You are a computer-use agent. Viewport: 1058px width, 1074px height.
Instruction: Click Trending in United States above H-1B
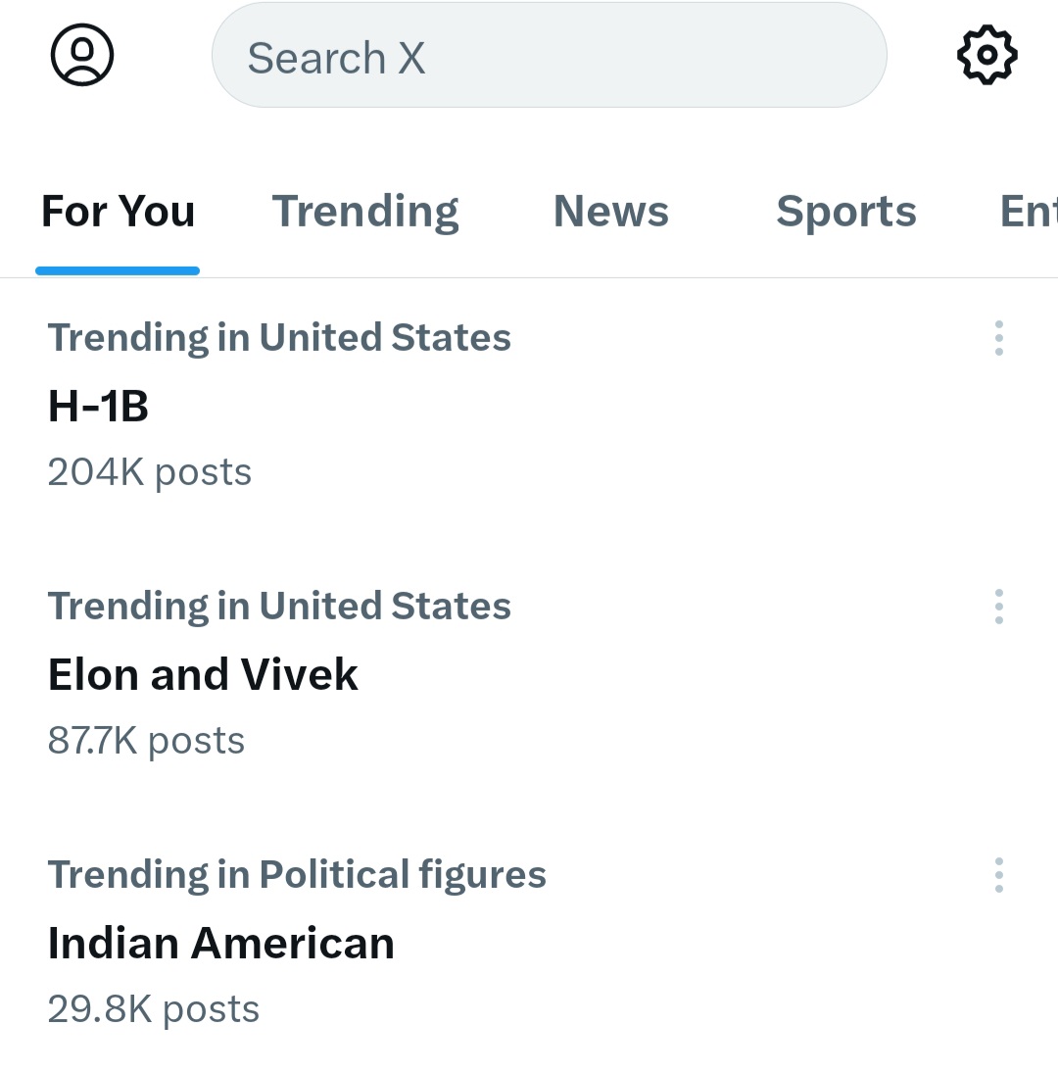coord(279,338)
